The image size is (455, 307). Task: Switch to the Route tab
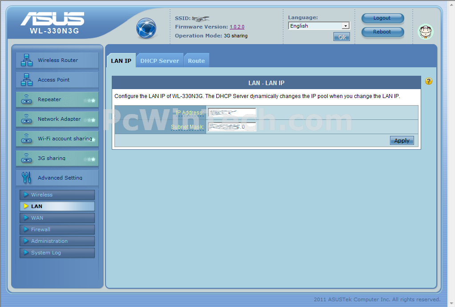pyautogui.click(x=196, y=61)
